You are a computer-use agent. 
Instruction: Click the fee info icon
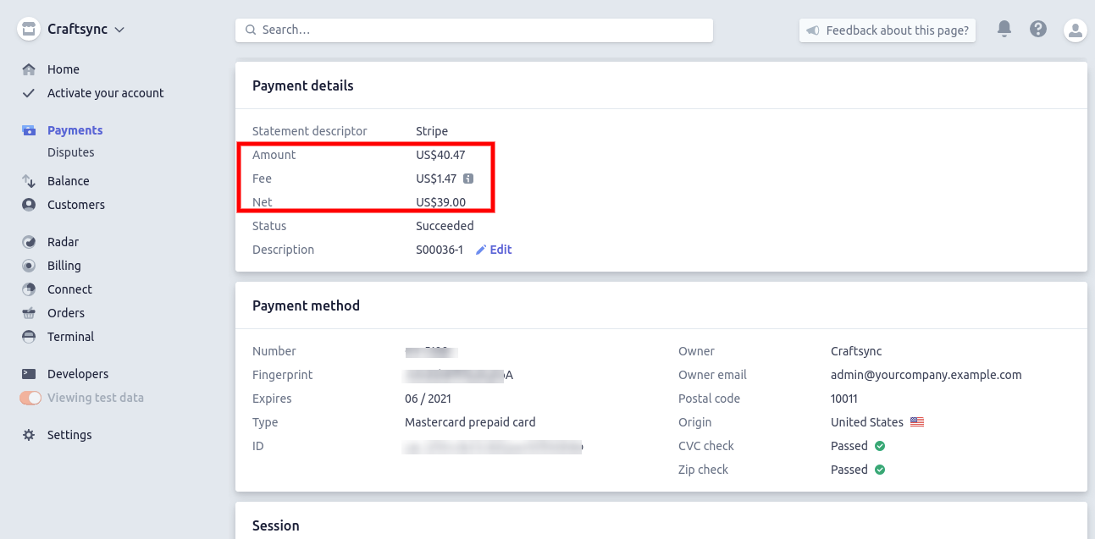(468, 179)
